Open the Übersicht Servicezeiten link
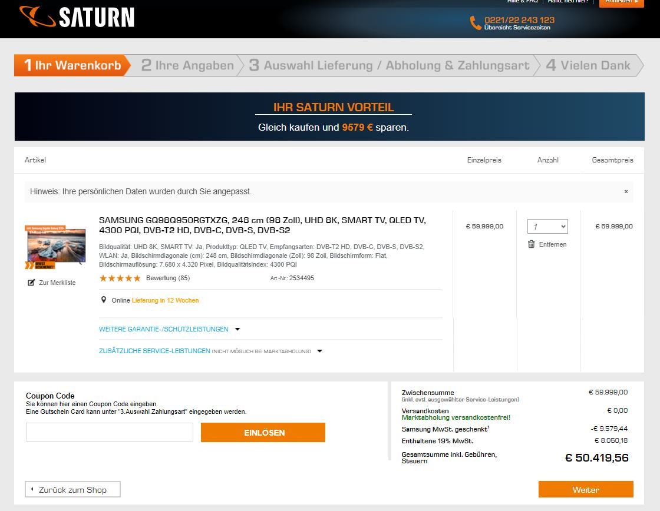This screenshot has height=511, width=660. (x=517, y=28)
